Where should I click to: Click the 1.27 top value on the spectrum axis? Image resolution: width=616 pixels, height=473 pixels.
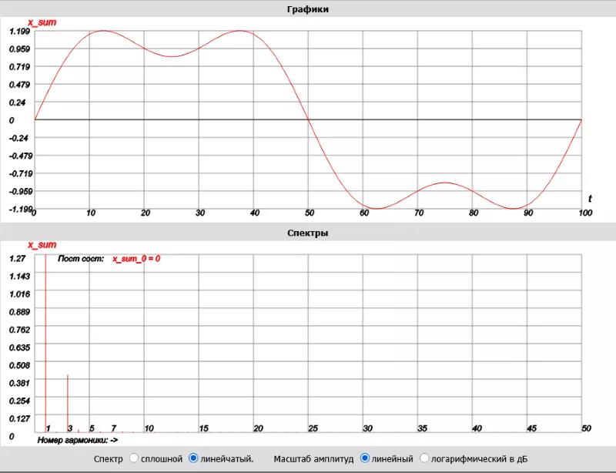[18, 259]
